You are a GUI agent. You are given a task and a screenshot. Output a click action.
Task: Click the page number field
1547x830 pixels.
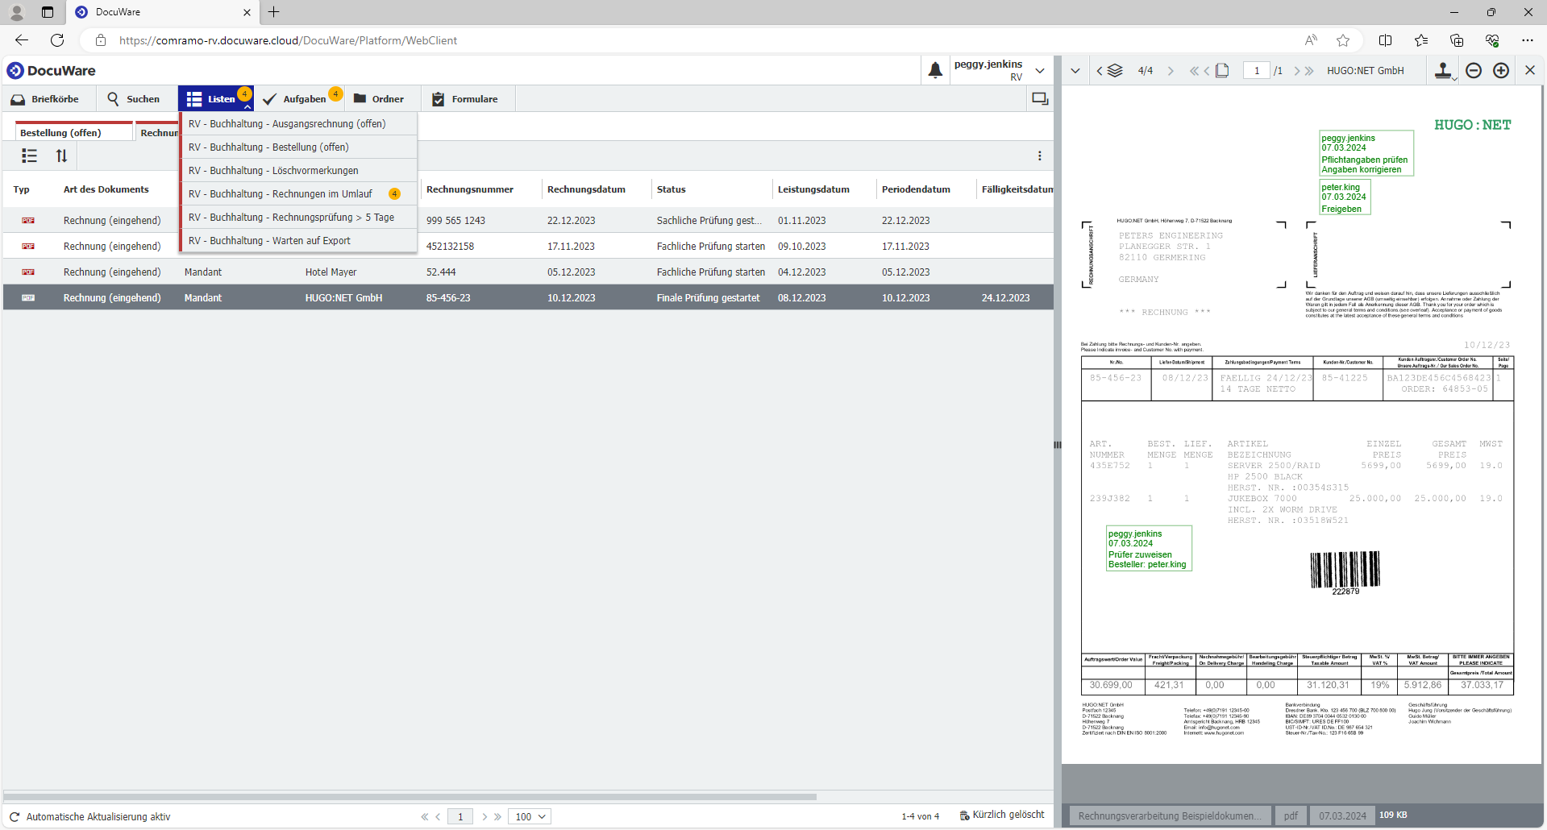[1257, 71]
